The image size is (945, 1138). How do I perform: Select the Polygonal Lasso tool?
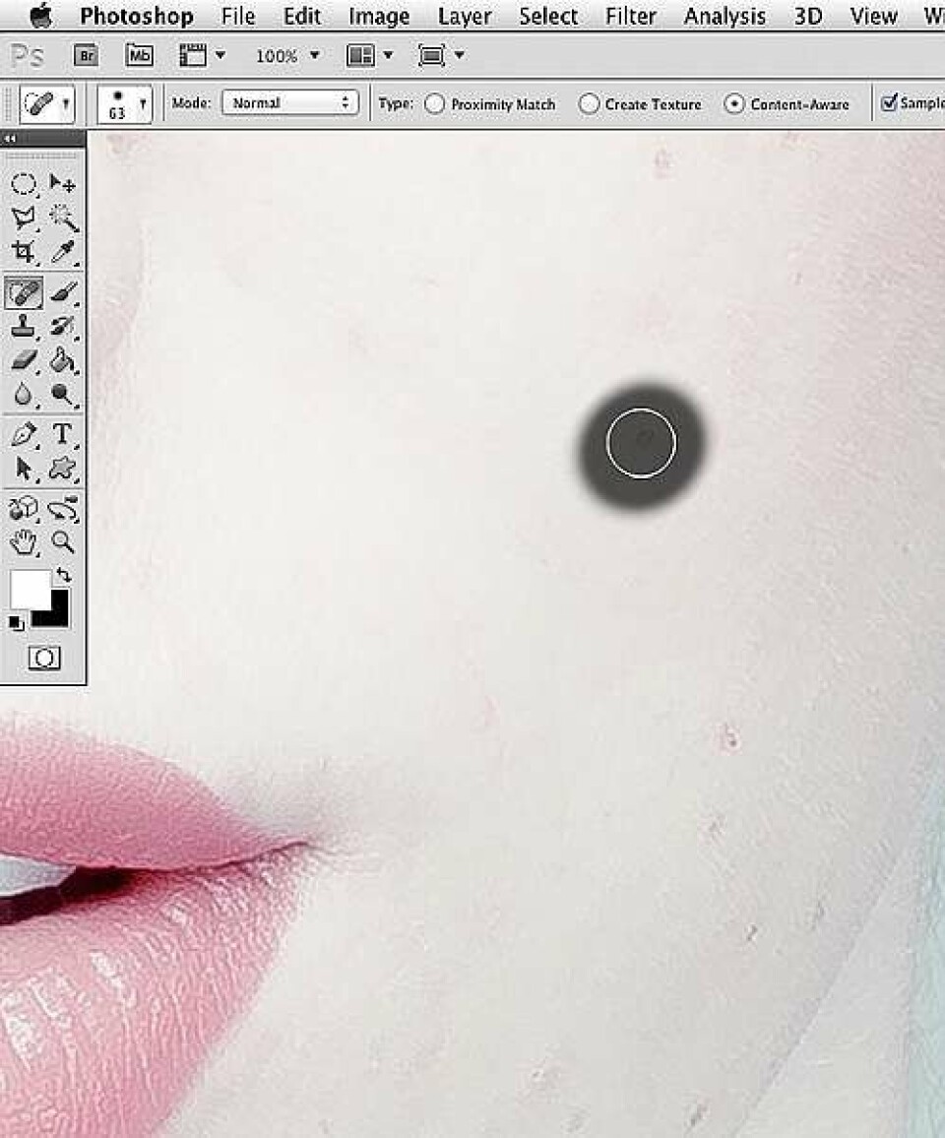point(24,218)
